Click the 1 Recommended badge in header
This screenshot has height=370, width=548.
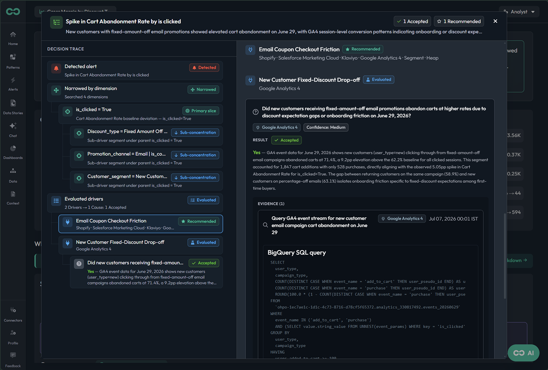click(x=459, y=21)
